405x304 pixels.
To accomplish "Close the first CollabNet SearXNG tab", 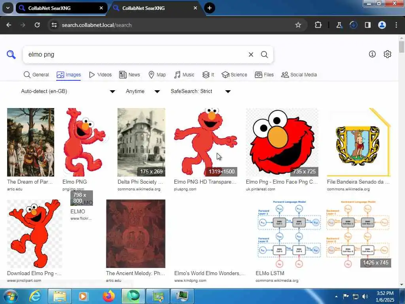I will (x=101, y=8).
